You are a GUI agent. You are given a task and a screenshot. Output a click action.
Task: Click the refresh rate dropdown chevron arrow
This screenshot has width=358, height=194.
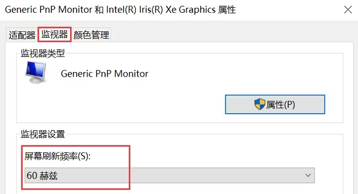[308, 175]
